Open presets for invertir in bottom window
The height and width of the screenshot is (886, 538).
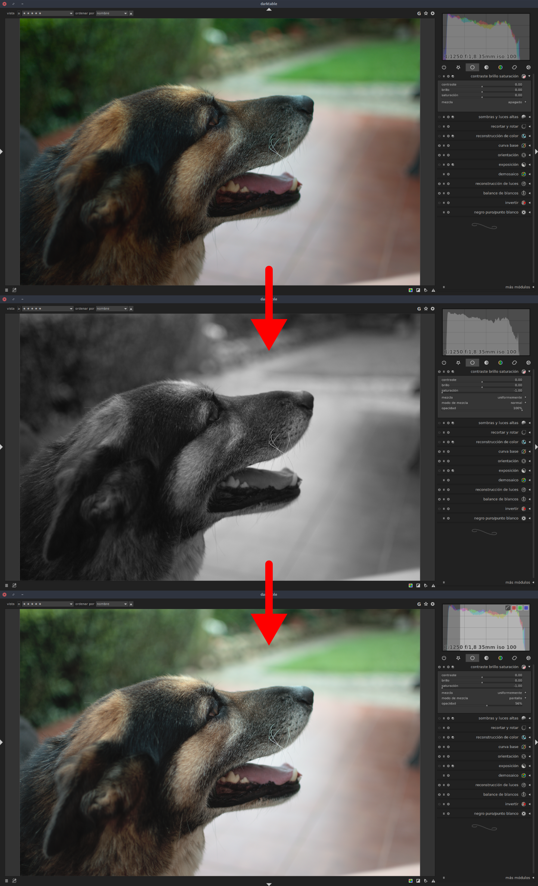(x=444, y=804)
